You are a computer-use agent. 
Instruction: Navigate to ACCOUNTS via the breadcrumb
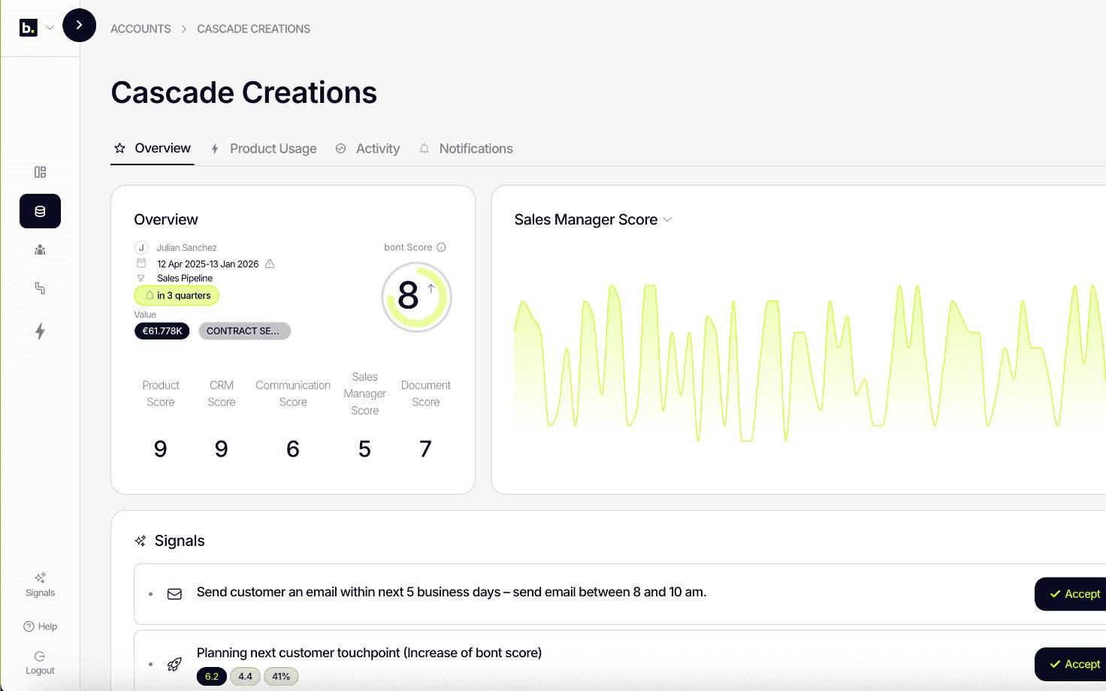(141, 29)
